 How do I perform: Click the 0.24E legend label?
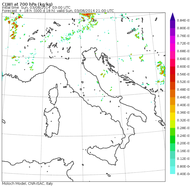coord(183,136)
